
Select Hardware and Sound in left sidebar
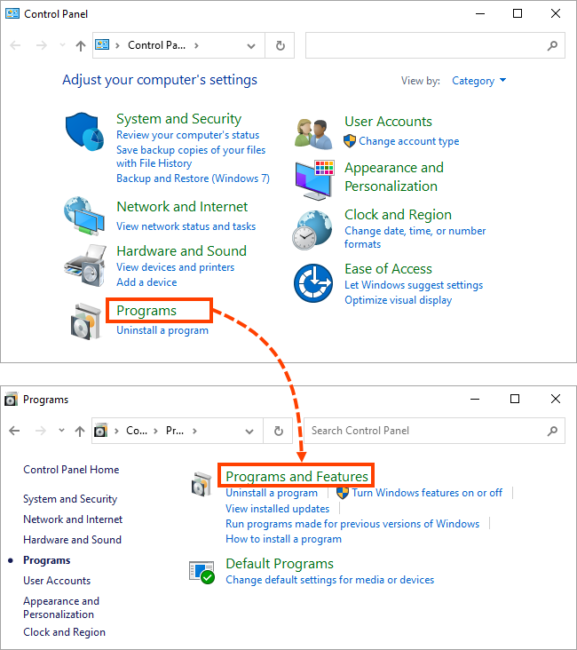click(72, 540)
